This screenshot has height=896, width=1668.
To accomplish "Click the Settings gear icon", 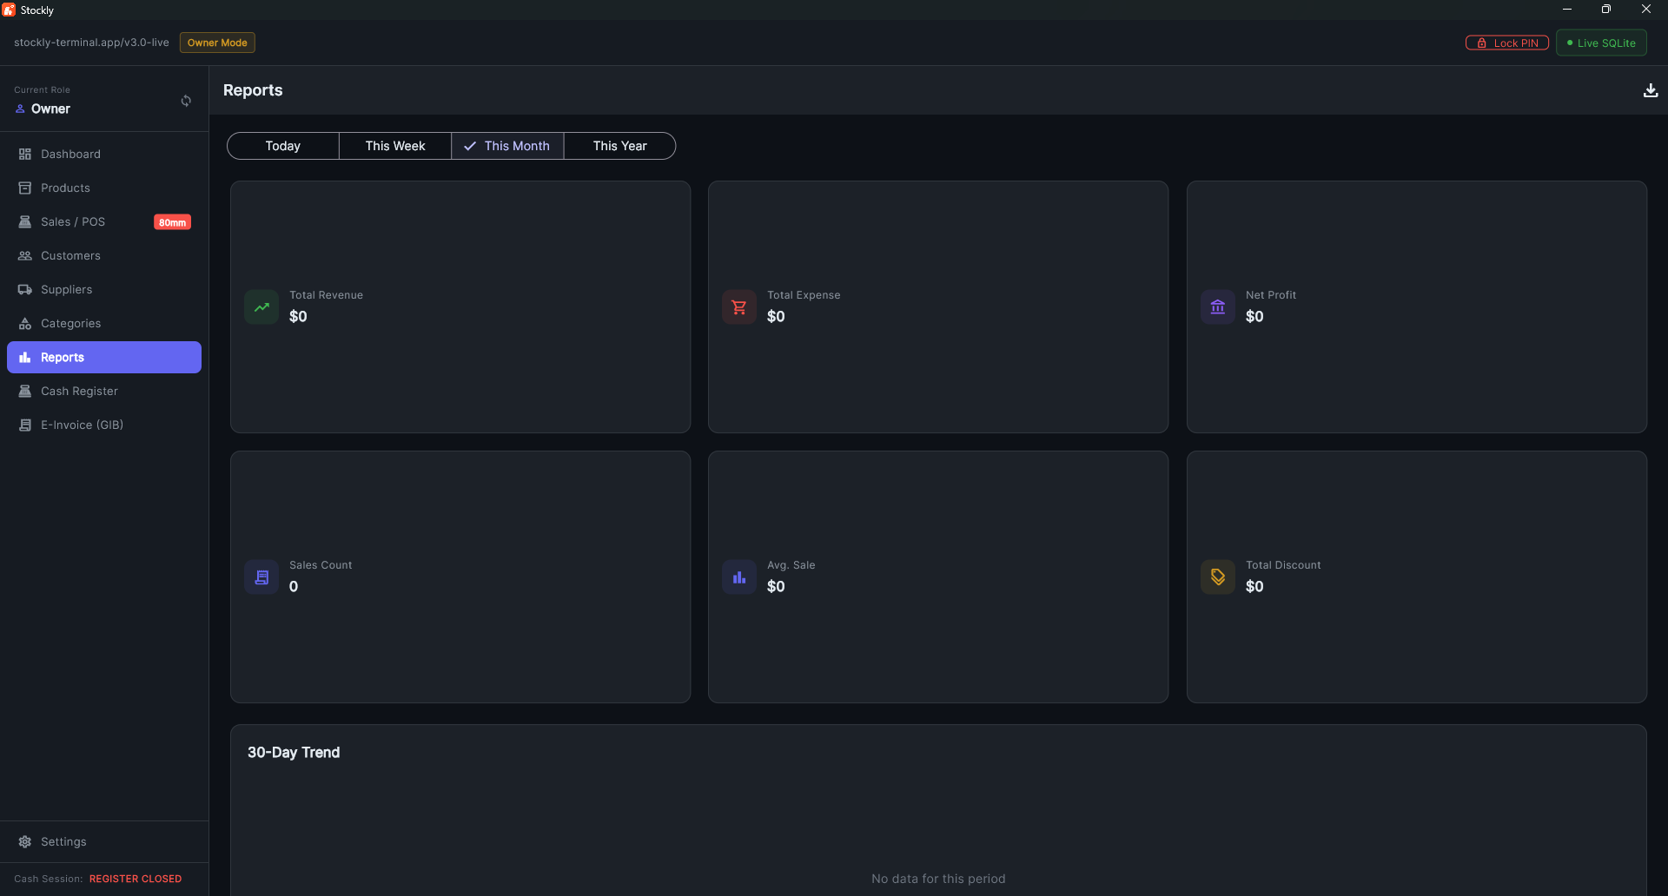I will 25,841.
